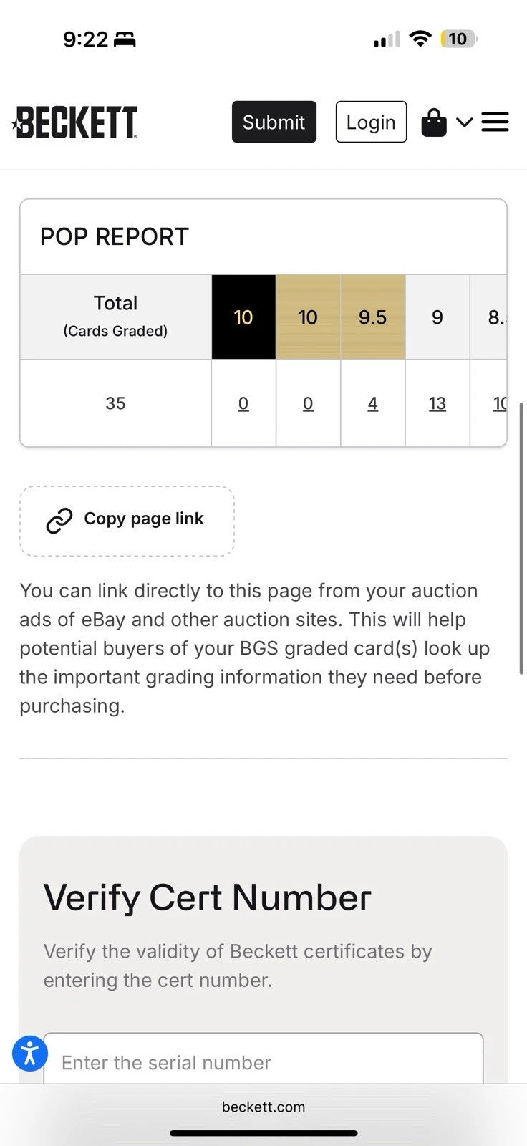Click the accessibility widget icon

[30, 1053]
